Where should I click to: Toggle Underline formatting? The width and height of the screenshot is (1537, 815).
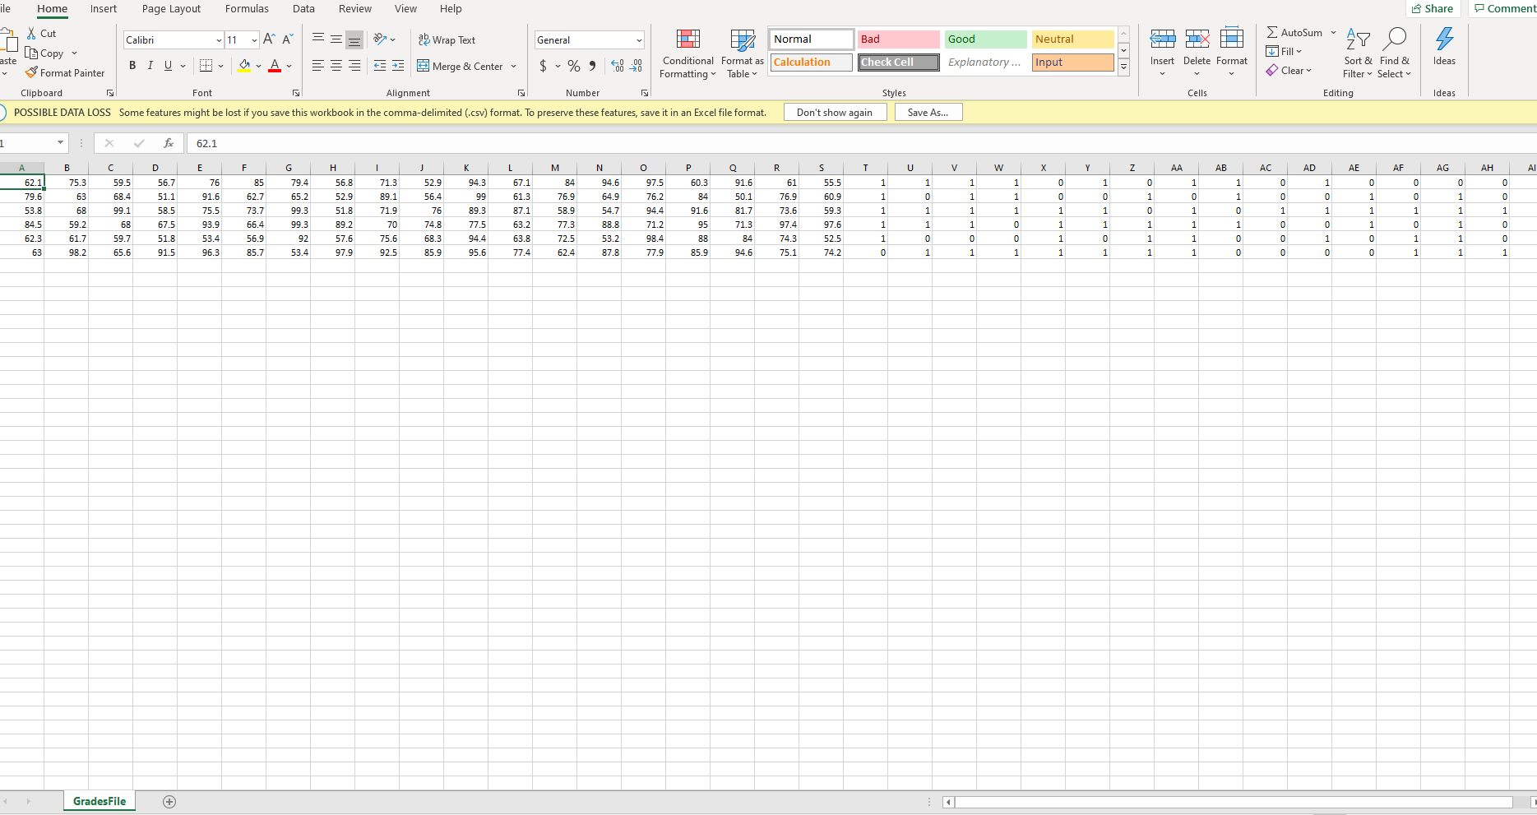168,66
